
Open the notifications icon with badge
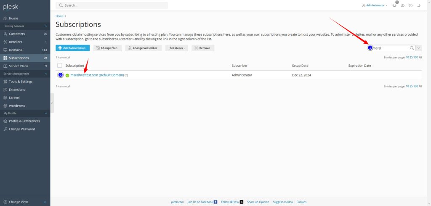pos(394,5)
